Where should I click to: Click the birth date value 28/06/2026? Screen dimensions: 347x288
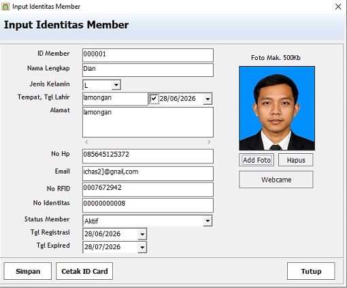pos(178,99)
